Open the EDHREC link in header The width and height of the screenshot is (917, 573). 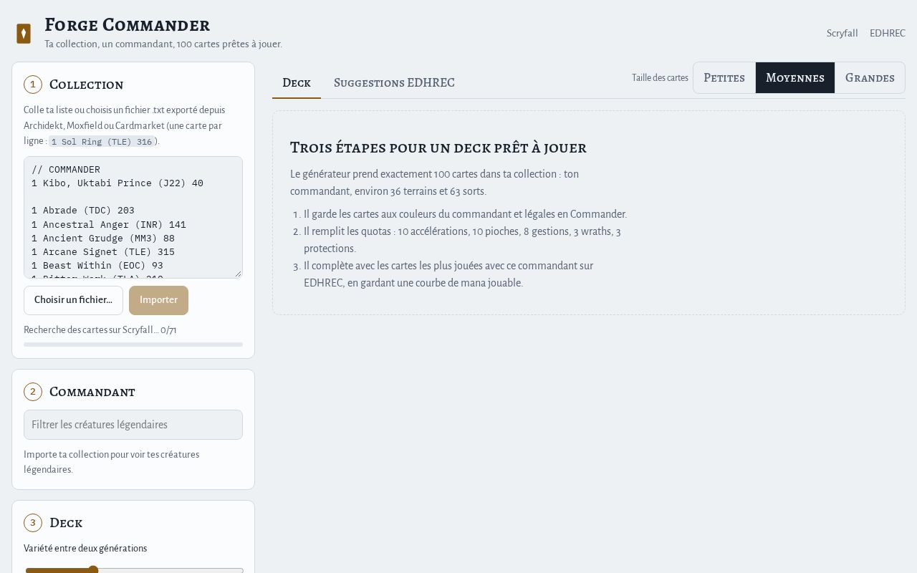click(x=888, y=34)
